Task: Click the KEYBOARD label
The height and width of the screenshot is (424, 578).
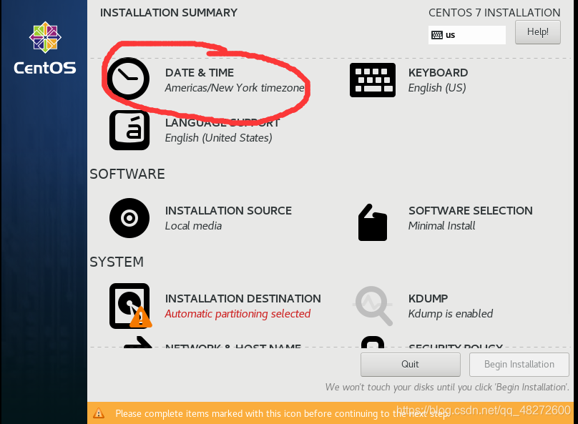Action: tap(438, 72)
